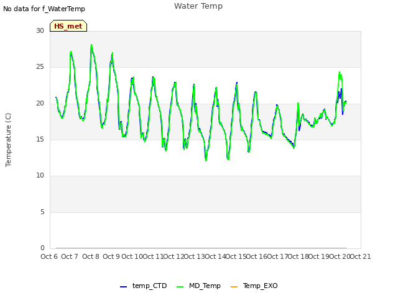Click the y-axis label 15

[40, 139]
